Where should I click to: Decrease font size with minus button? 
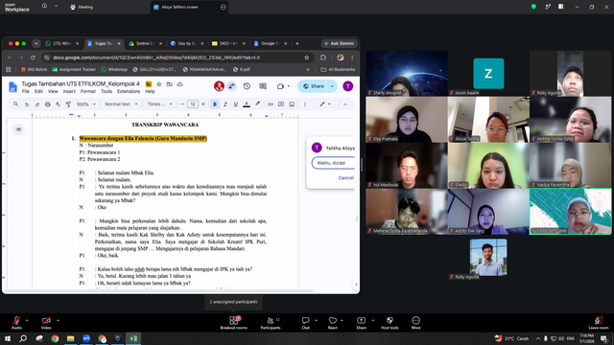[x=182, y=104]
